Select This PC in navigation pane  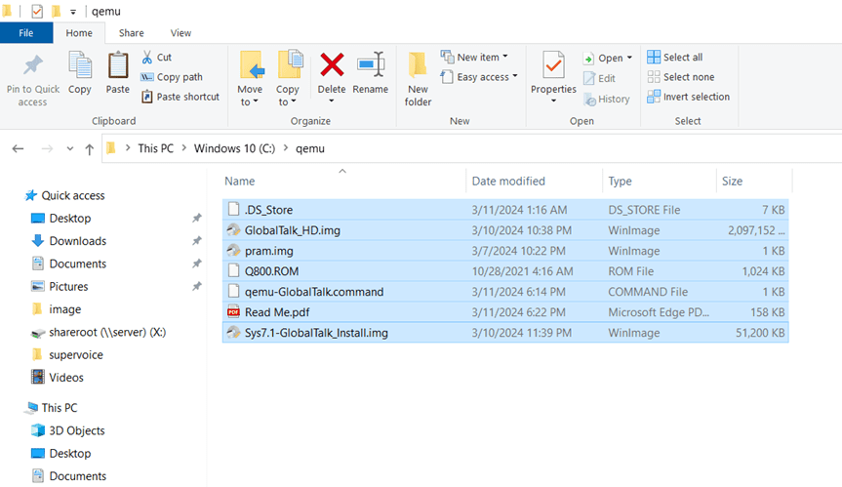coord(52,408)
